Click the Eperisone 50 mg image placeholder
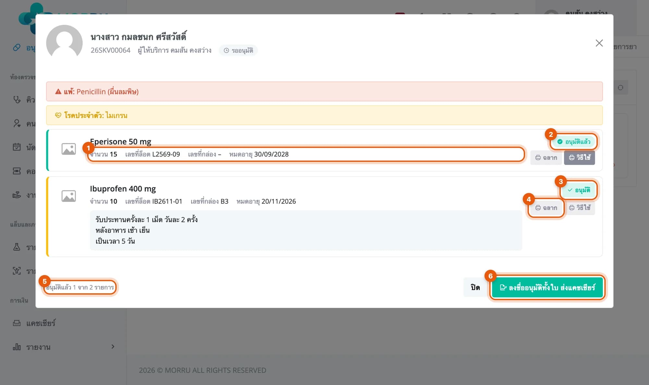The image size is (649, 385). 68,149
